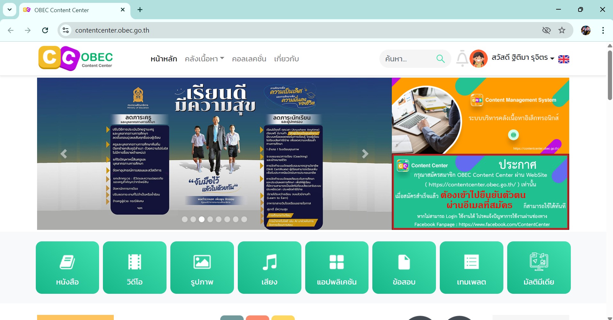Open the รูปภาพ (images) category tile
Image resolution: width=613 pixels, height=320 pixels.
[x=202, y=267]
